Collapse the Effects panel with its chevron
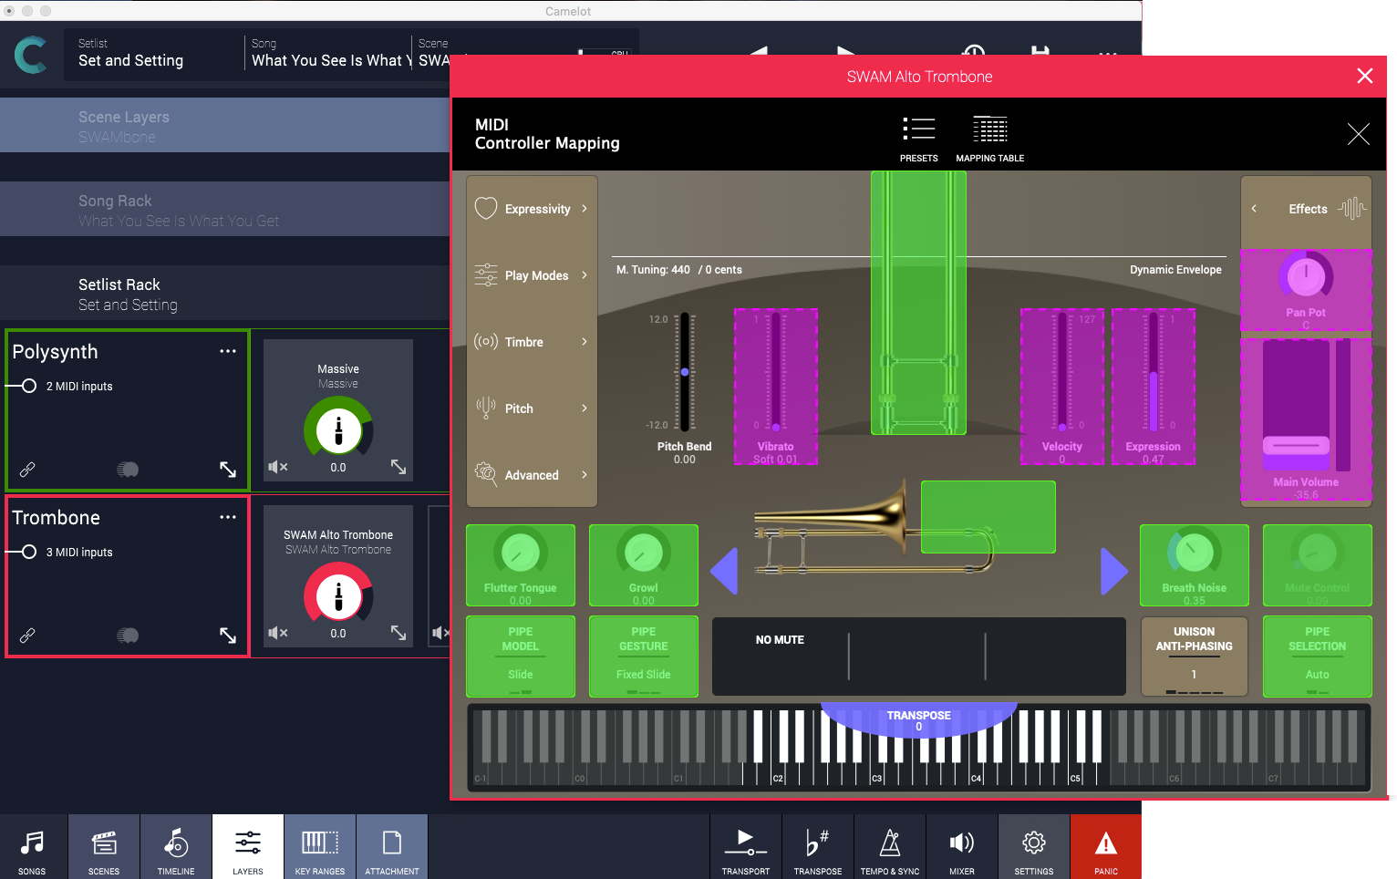Viewport: 1397px width, 879px height. [x=1255, y=209]
